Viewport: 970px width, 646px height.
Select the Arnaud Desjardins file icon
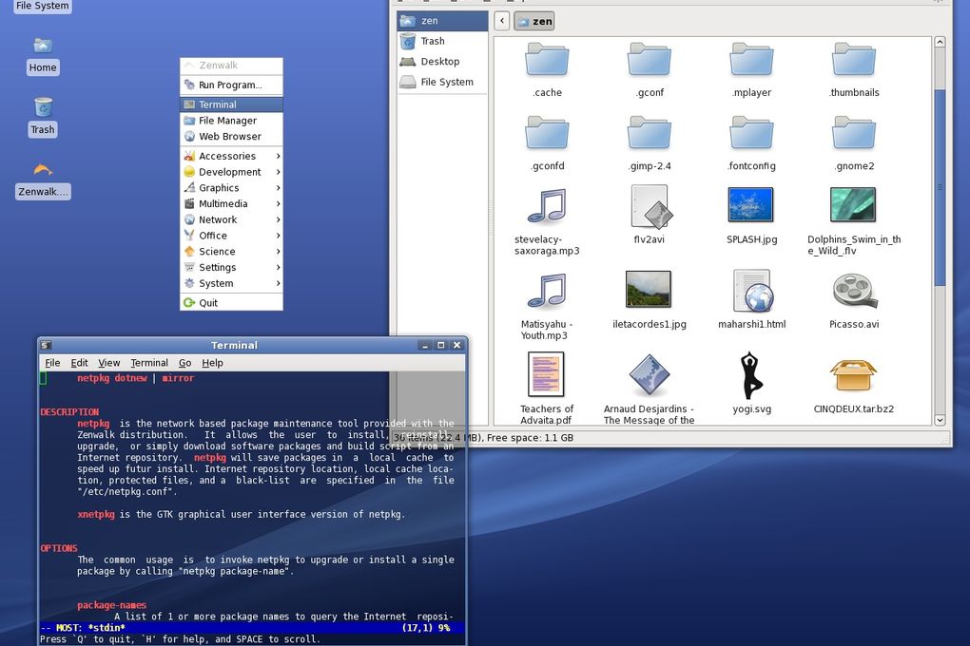click(649, 374)
